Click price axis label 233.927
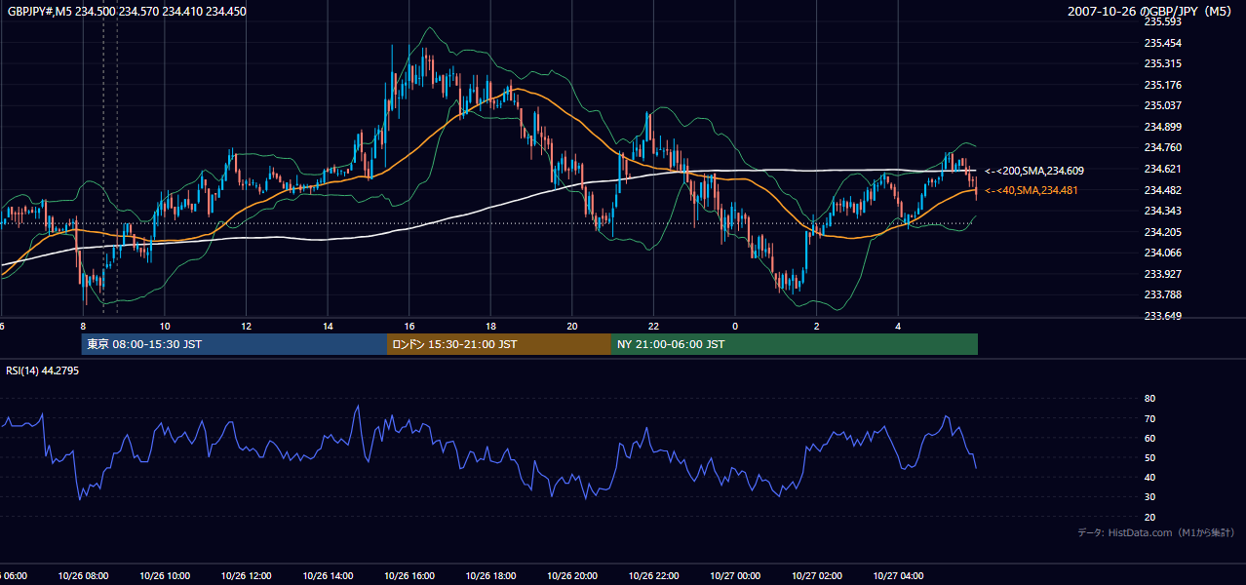Viewport: 1246px width, 585px height. tap(1163, 274)
